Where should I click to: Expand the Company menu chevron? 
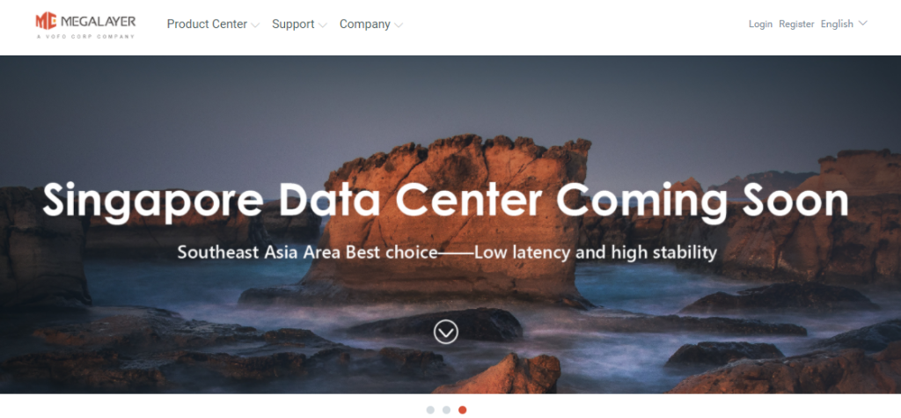coord(399,25)
